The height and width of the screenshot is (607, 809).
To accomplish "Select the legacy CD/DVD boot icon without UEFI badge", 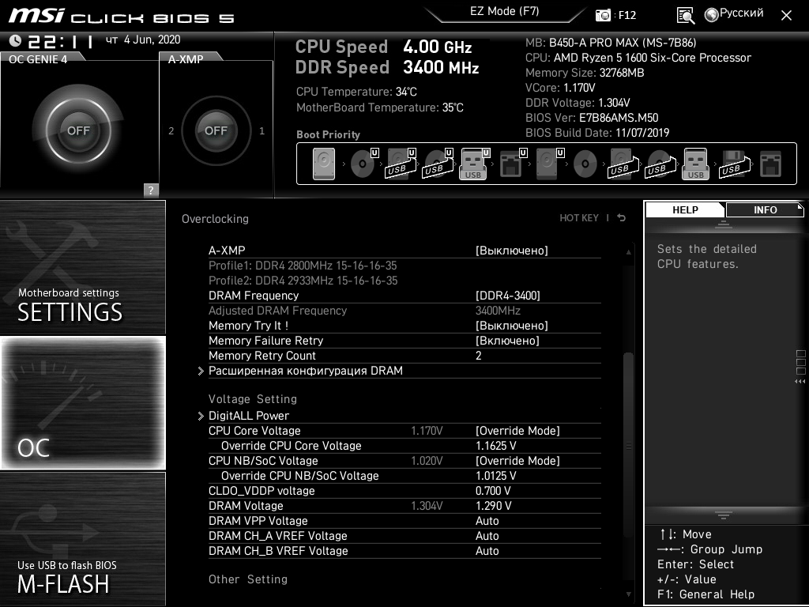I will (585, 164).
